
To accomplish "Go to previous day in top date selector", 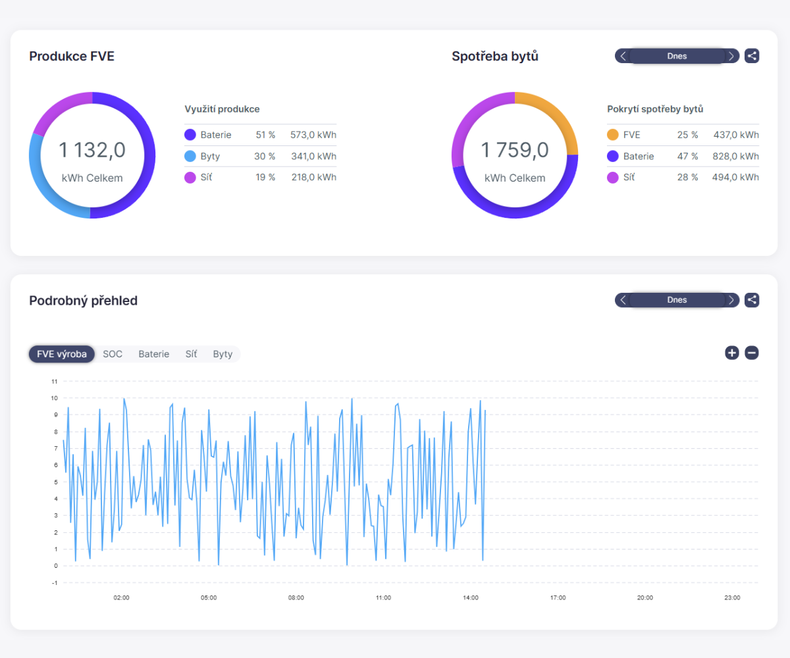I will pos(623,56).
